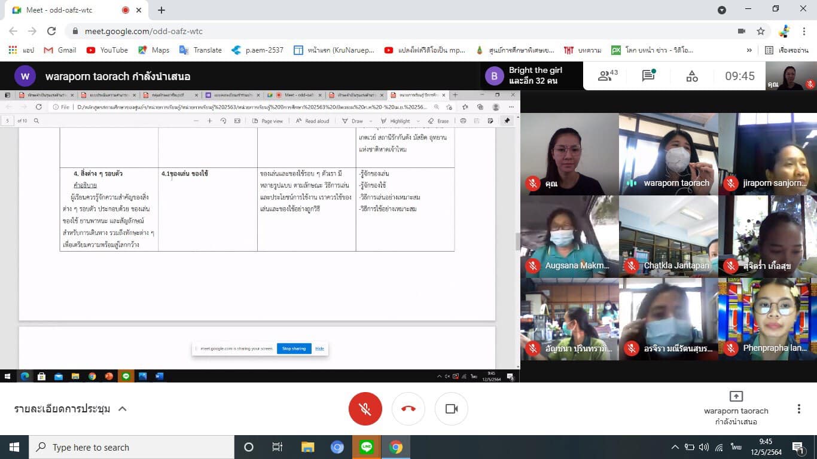Open the YouTube bookmark
Screen dimensions: 817x459
(x=107, y=50)
